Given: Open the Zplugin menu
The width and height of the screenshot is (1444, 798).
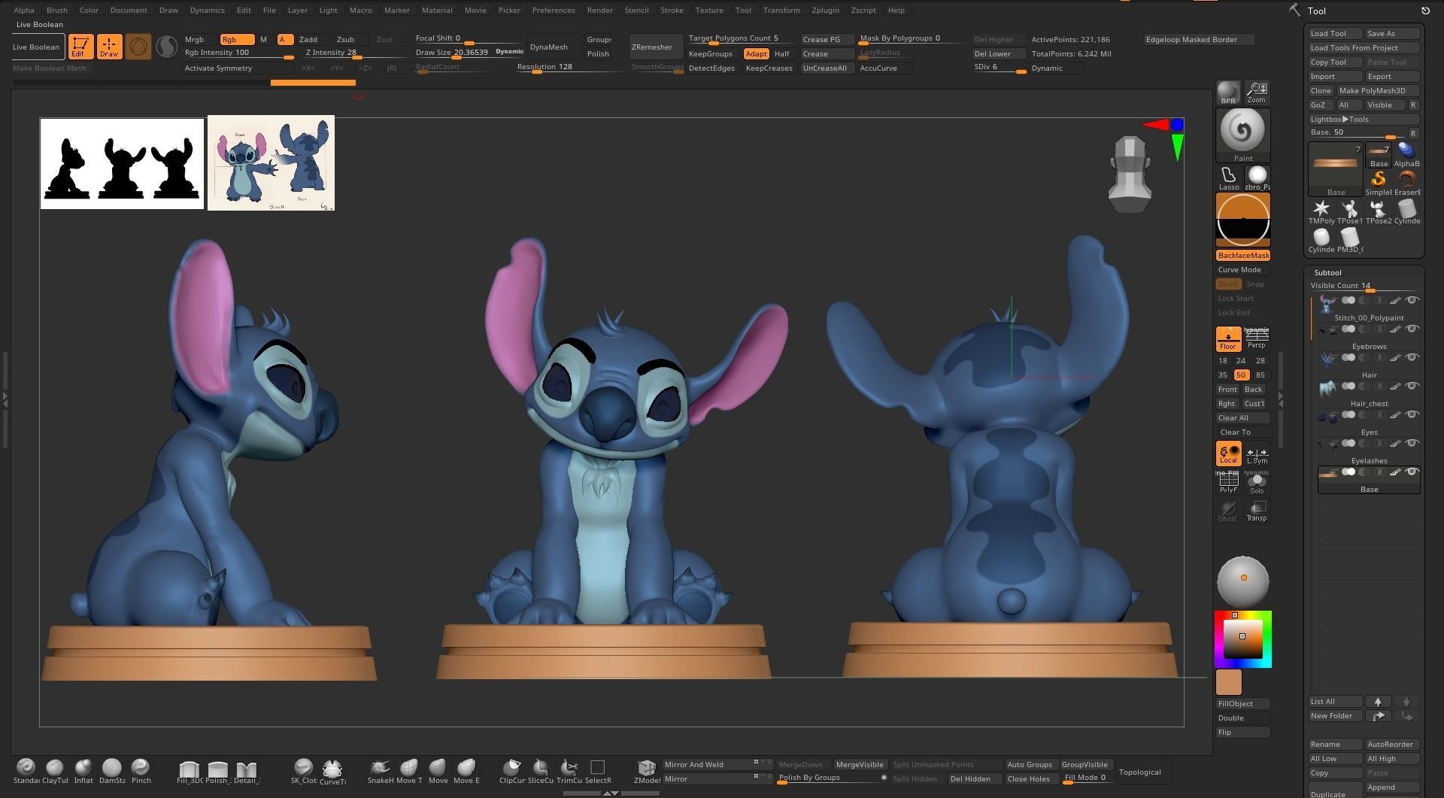Looking at the screenshot, I should pyautogui.click(x=825, y=10).
